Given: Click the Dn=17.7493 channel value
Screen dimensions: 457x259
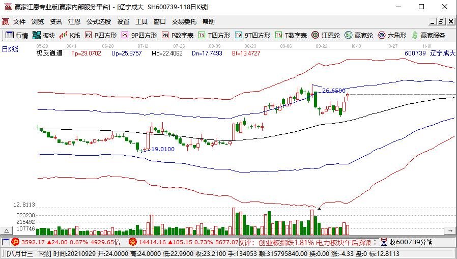Looking at the screenshot, I should [207, 53].
